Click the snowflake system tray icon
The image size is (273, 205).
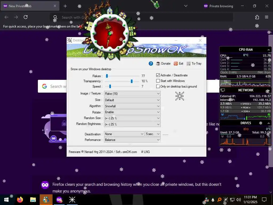pos(226,200)
